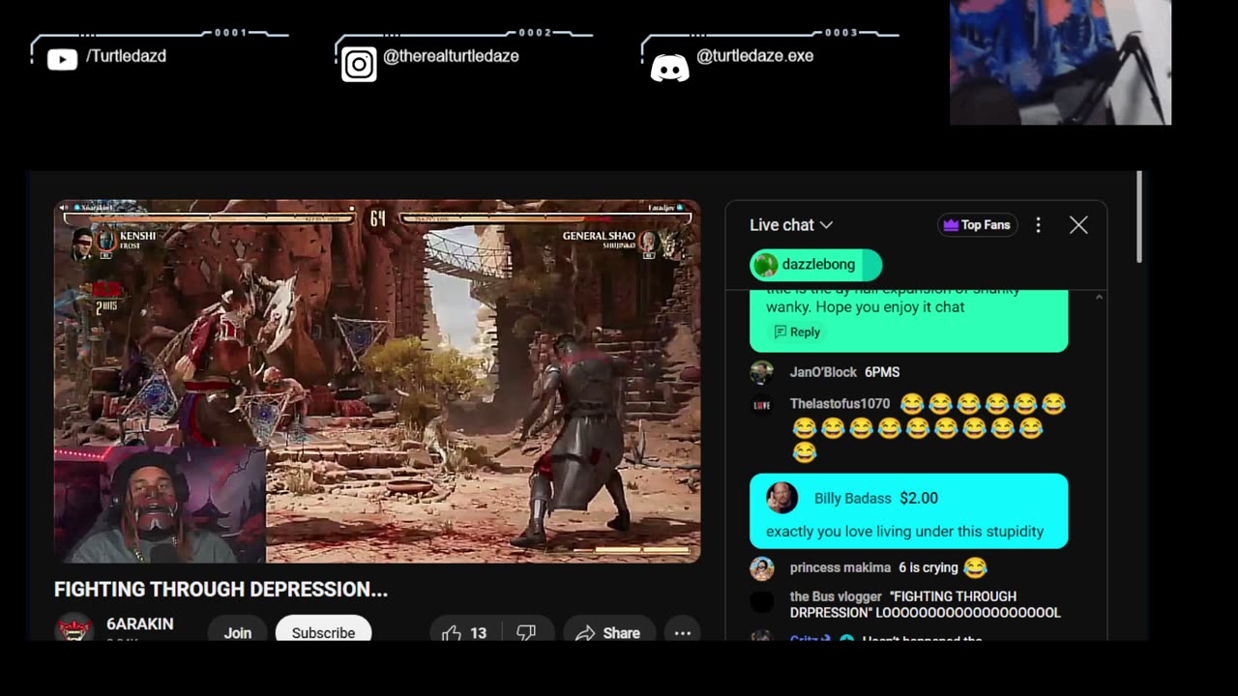This screenshot has height=696, width=1238.
Task: Click the 6ARAKIN channel name
Action: (x=140, y=623)
